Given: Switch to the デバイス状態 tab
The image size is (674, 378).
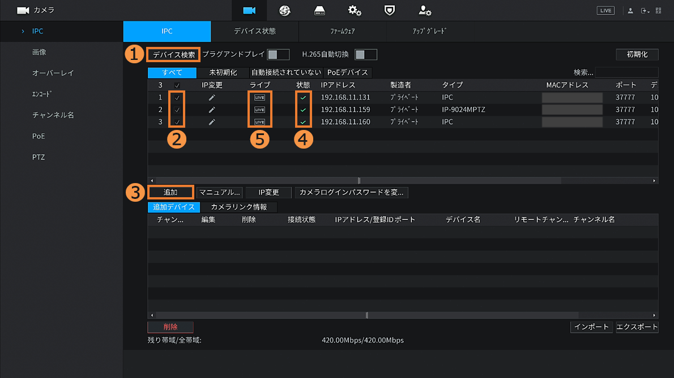Looking at the screenshot, I should (254, 32).
